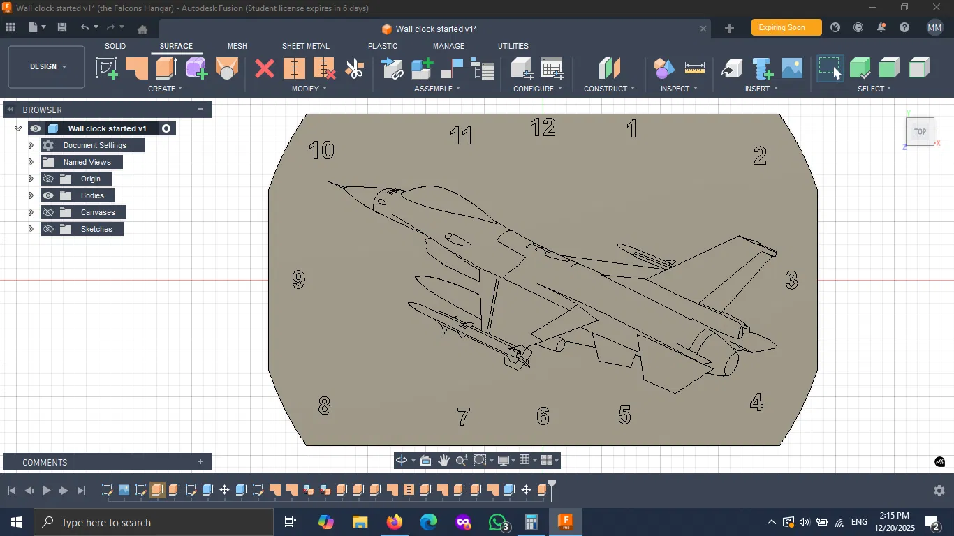Select the Construct plane tool icon

point(610,68)
